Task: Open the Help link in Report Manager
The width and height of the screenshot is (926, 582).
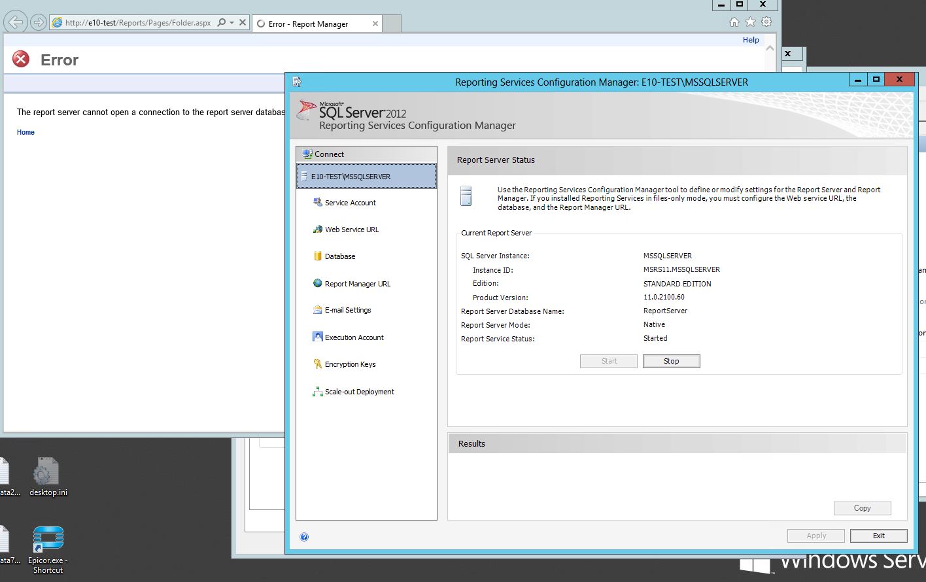Action: pyautogui.click(x=751, y=40)
